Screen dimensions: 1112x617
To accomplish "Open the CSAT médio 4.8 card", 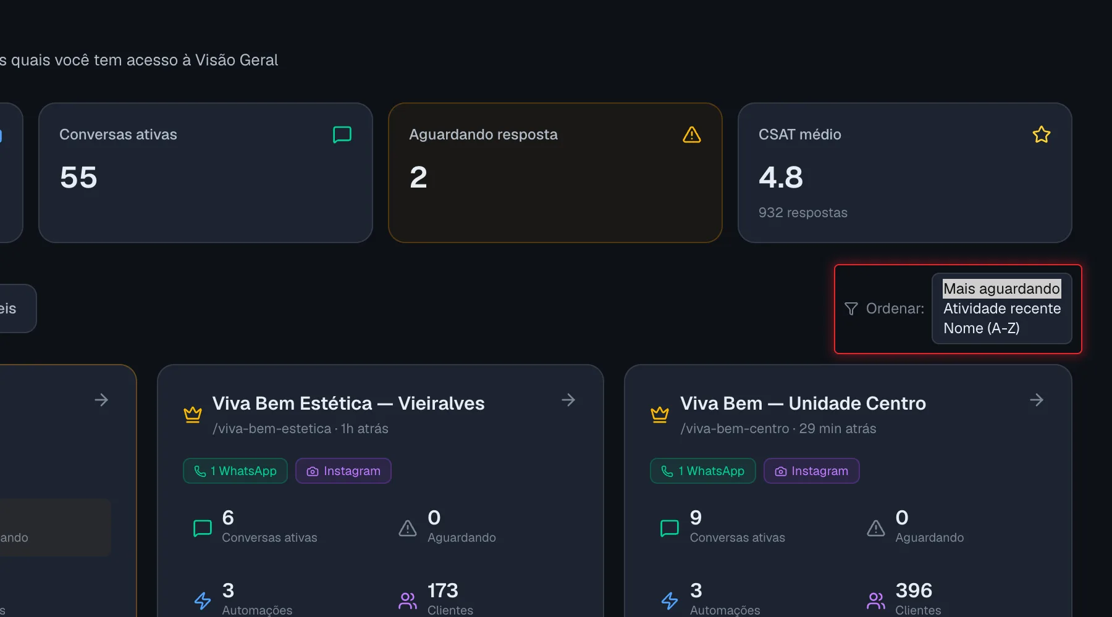I will tap(905, 173).
